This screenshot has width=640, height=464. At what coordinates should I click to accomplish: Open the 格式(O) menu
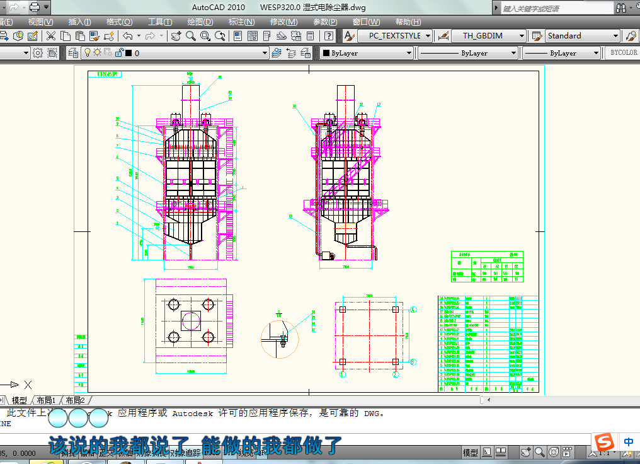coord(119,22)
